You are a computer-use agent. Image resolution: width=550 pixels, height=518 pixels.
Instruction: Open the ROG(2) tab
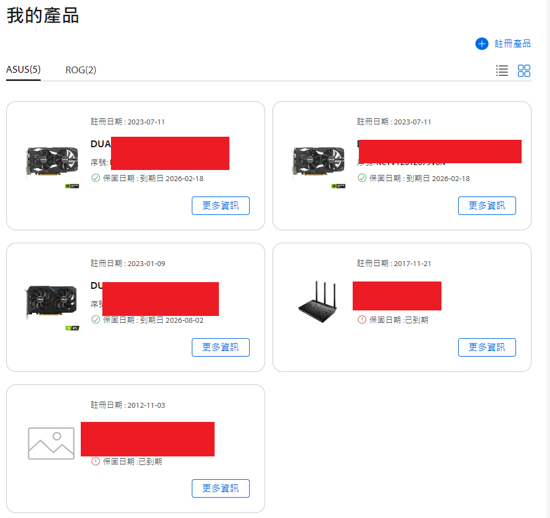[81, 70]
